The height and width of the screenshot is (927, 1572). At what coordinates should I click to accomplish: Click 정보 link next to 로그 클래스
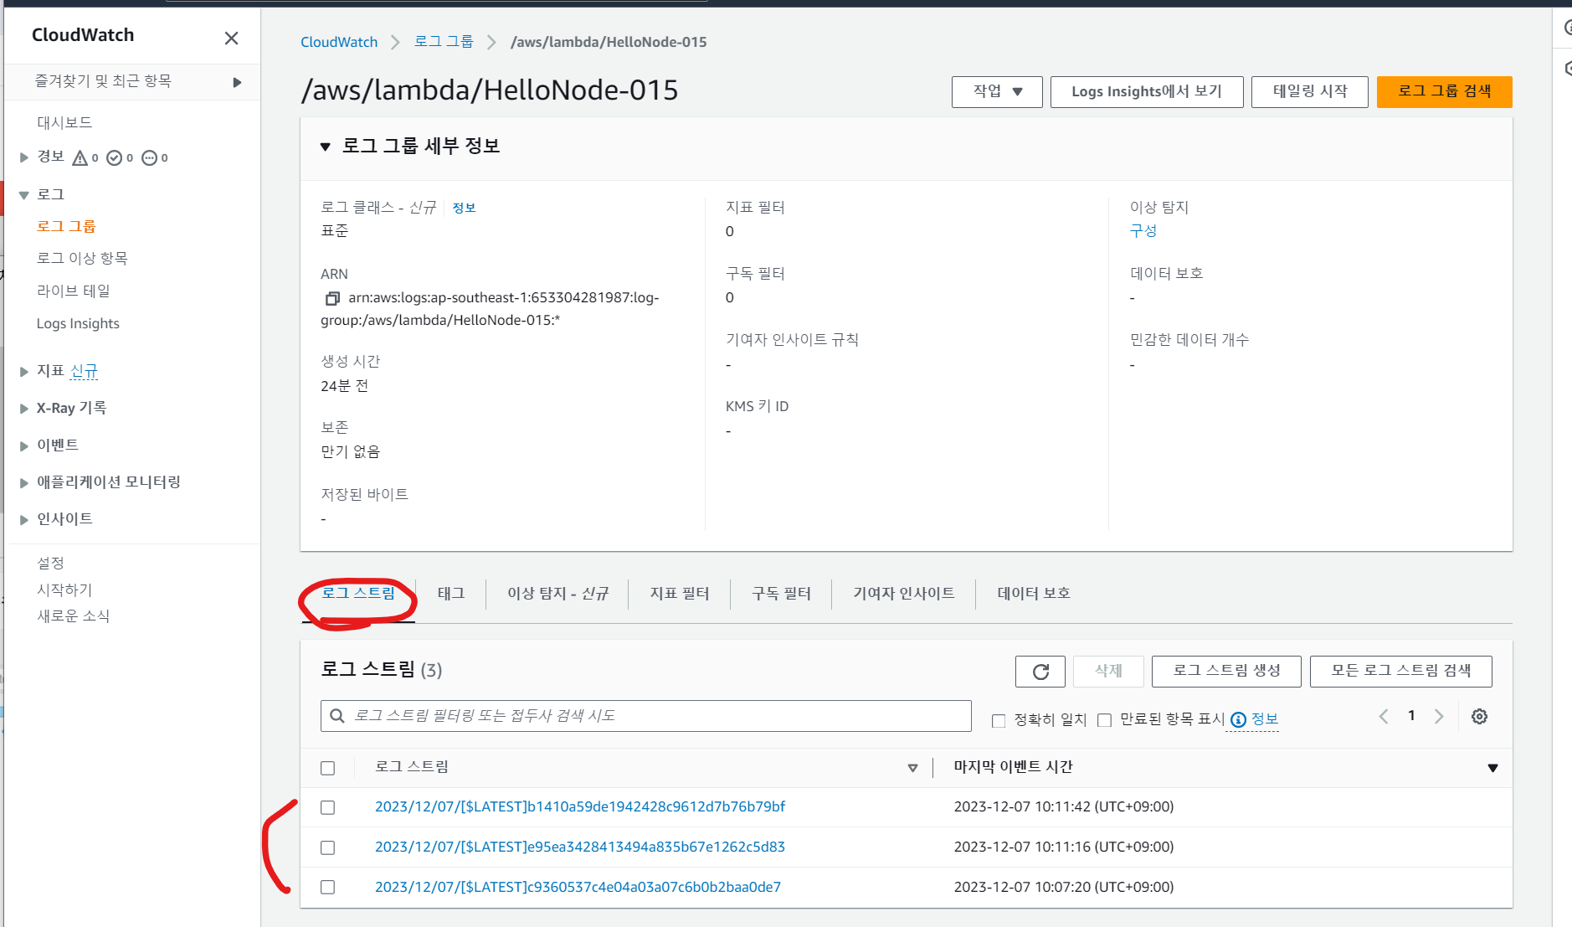click(465, 208)
